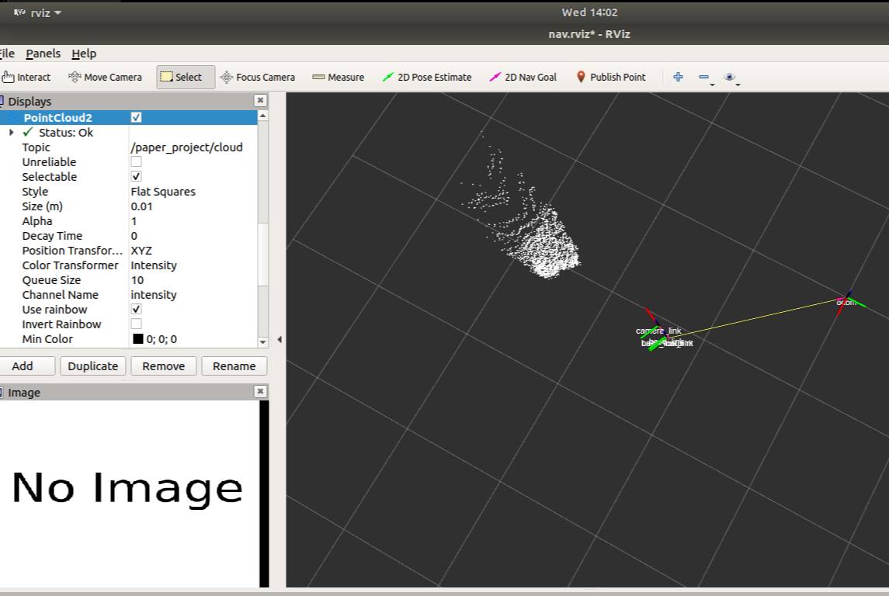
Task: Click the Duplicate button
Action: pyautogui.click(x=93, y=366)
